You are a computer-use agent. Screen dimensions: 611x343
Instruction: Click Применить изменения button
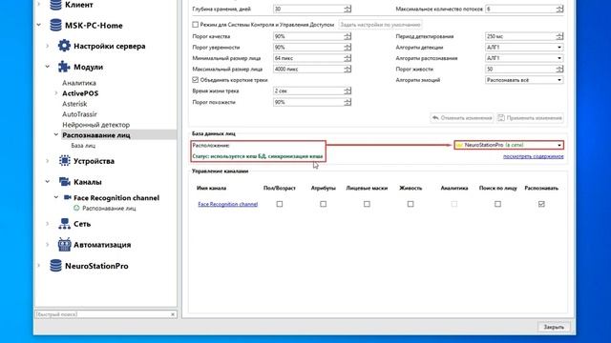530,118
